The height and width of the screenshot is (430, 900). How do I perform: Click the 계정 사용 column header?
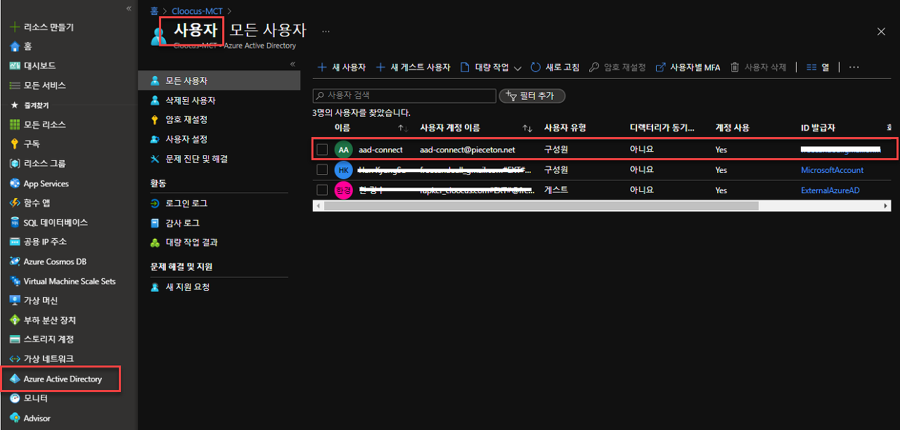click(733, 128)
